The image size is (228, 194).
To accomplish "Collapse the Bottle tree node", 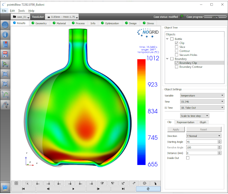I will tap(167, 39).
